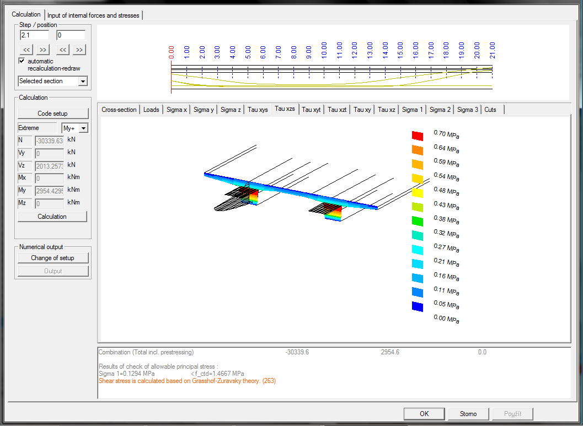Click the N force value field
This screenshot has height=426, width=583.
50,141
